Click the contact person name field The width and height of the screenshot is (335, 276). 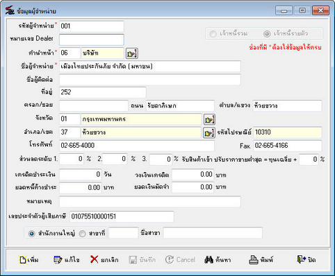pos(150,80)
